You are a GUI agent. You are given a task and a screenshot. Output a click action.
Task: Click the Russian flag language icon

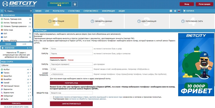point(179,11)
